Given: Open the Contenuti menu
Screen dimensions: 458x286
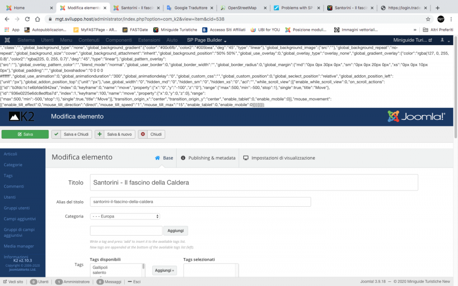Looking at the screenshot, I should (89, 40).
